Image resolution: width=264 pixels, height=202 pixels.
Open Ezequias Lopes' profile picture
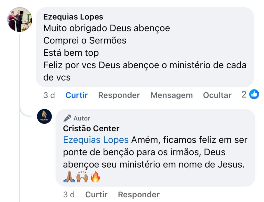20,20
